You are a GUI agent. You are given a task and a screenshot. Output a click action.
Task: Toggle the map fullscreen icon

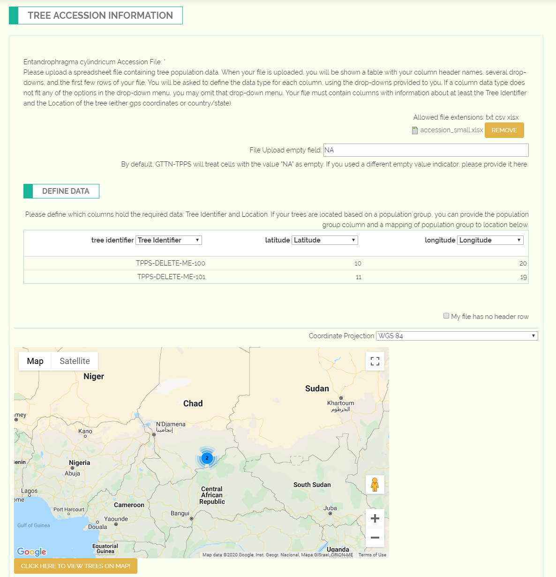(375, 361)
